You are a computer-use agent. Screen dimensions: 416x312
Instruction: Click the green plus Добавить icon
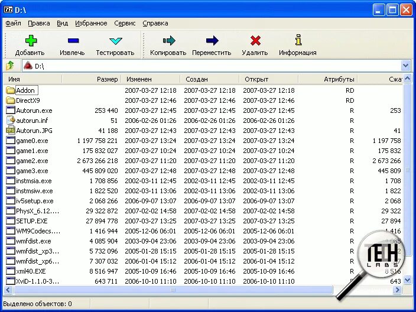click(31, 41)
